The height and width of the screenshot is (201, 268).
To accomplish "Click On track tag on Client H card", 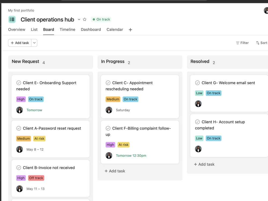I will coord(214,138).
